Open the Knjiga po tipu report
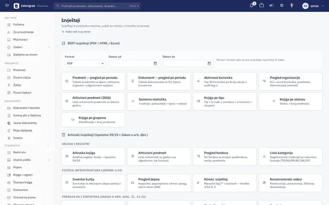The image size is (329, 205). tap(225, 102)
